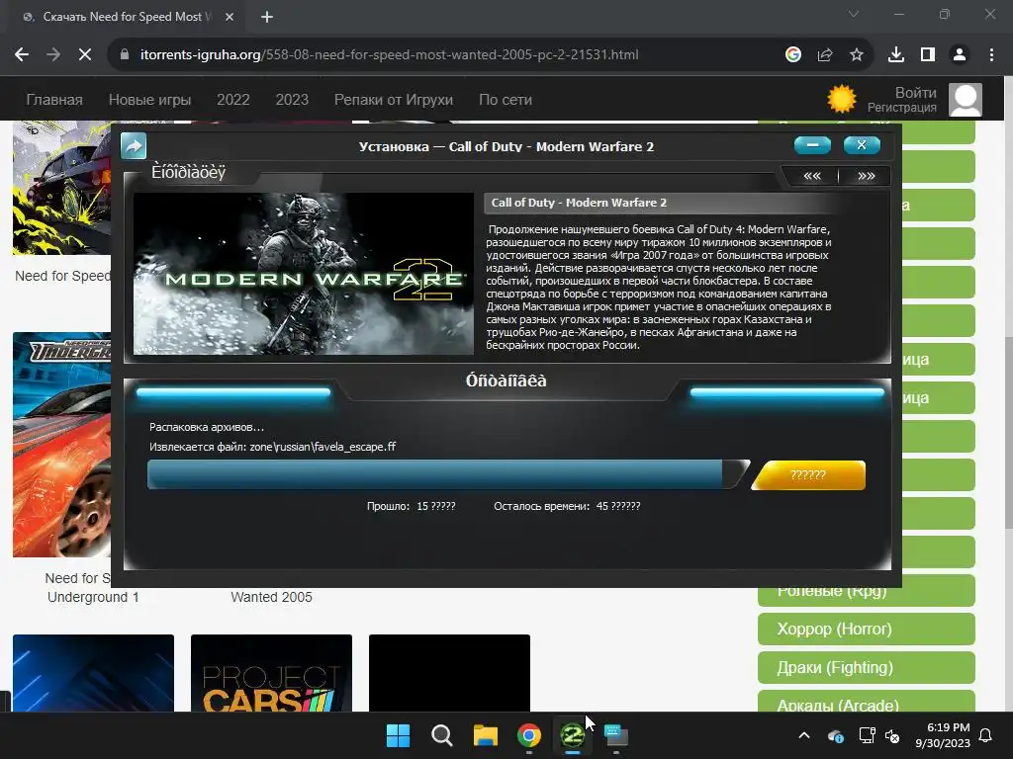Open the Windows Start menu

tap(398, 735)
